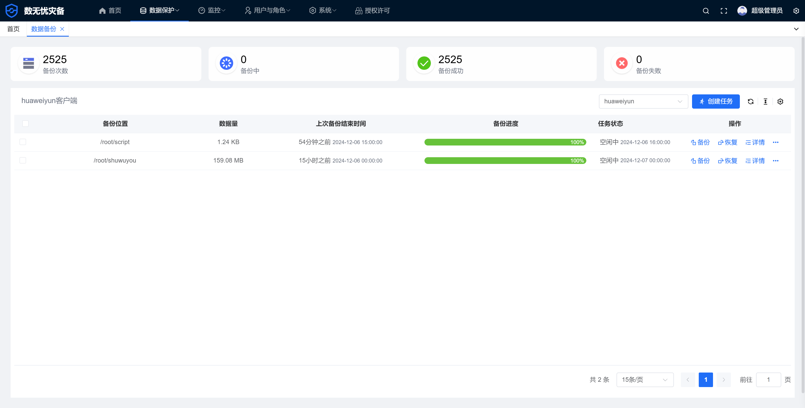Open settings gear next to 超级管理员
This screenshot has width=805, height=408.
796,11
